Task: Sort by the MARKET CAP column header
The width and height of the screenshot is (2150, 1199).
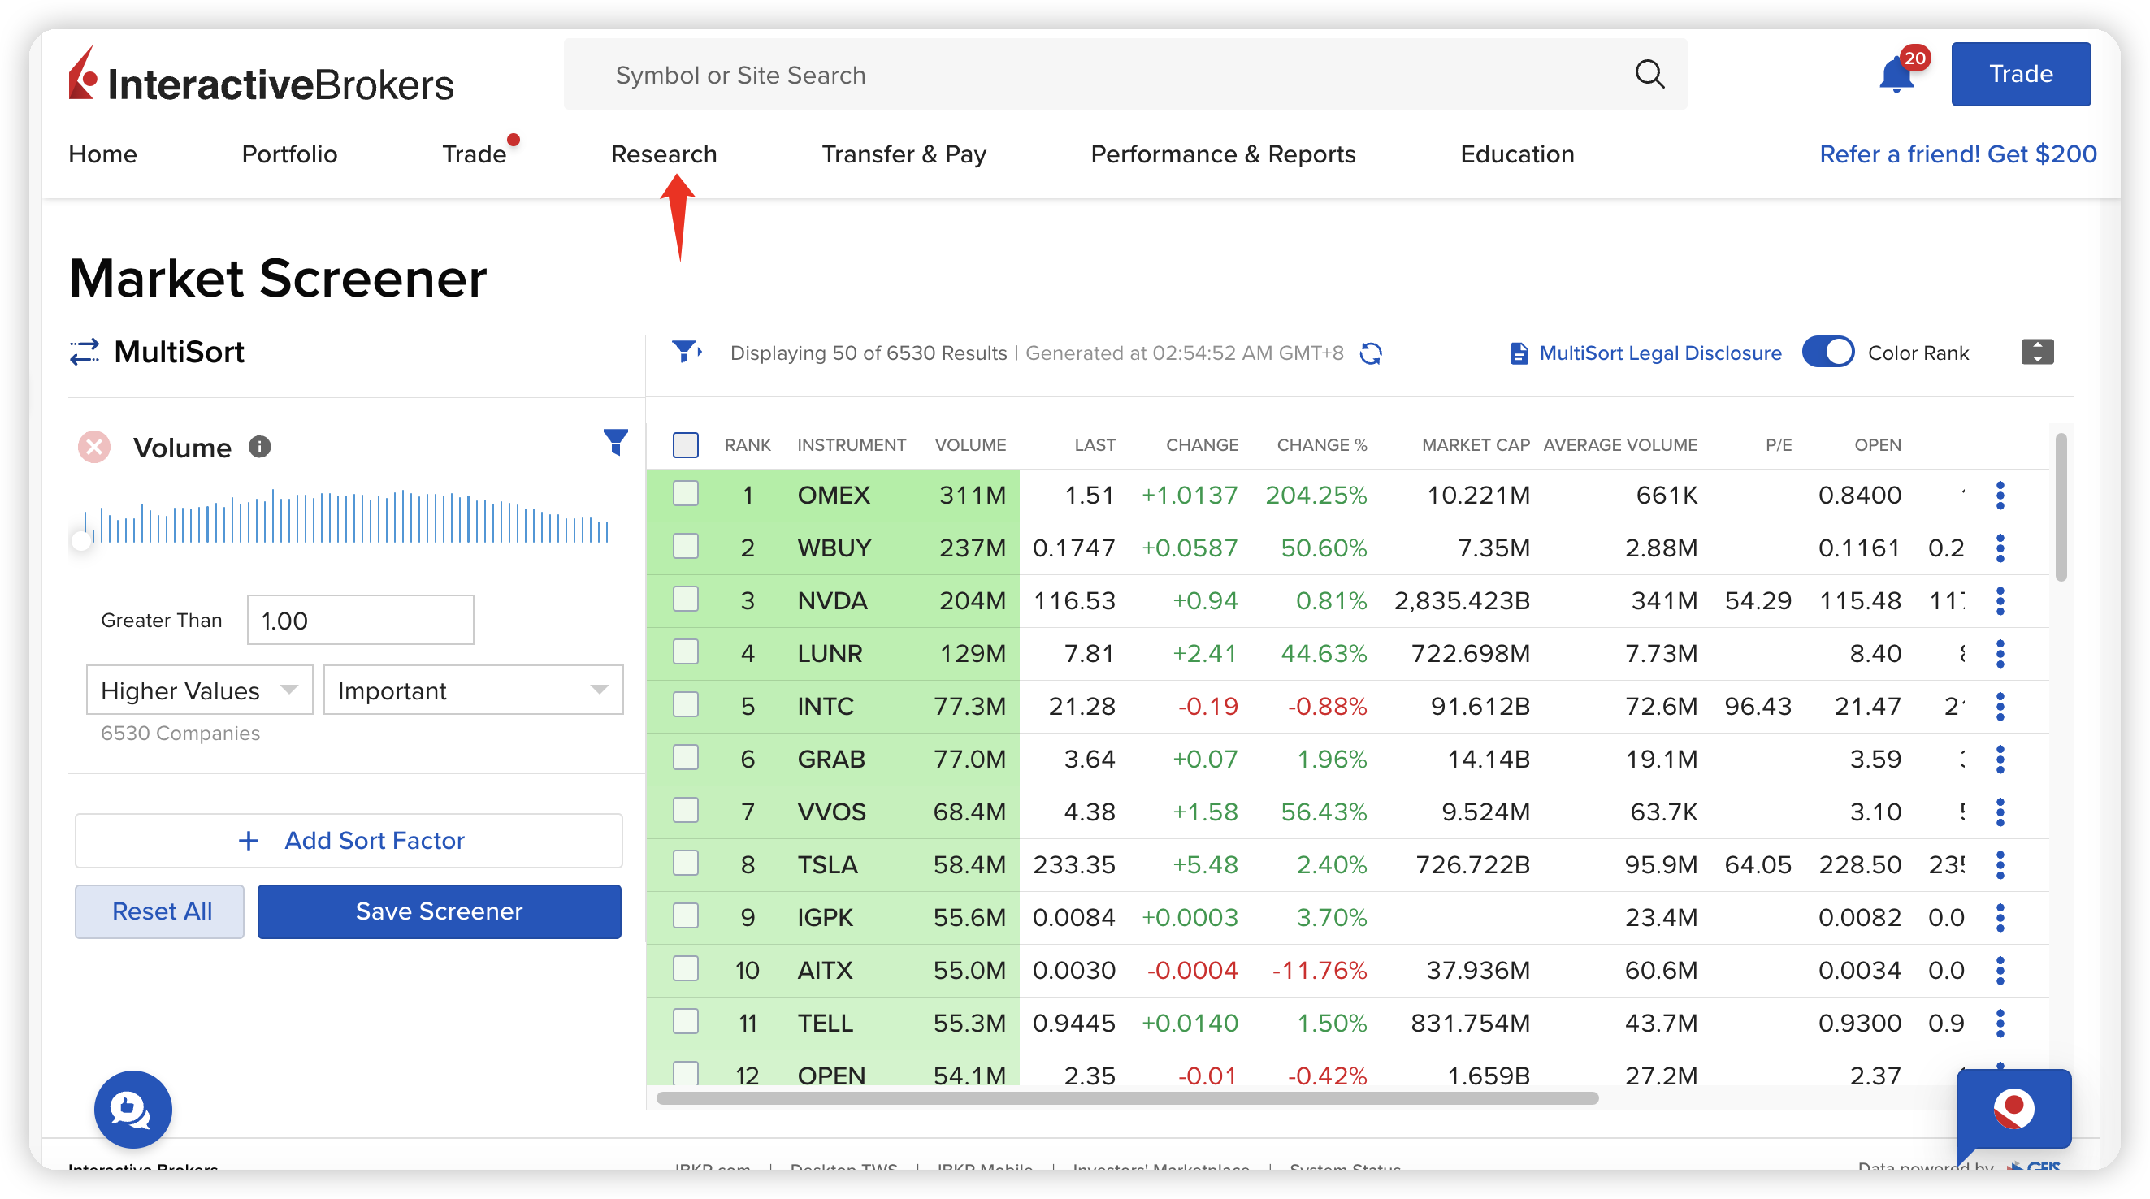Action: click(x=1476, y=444)
